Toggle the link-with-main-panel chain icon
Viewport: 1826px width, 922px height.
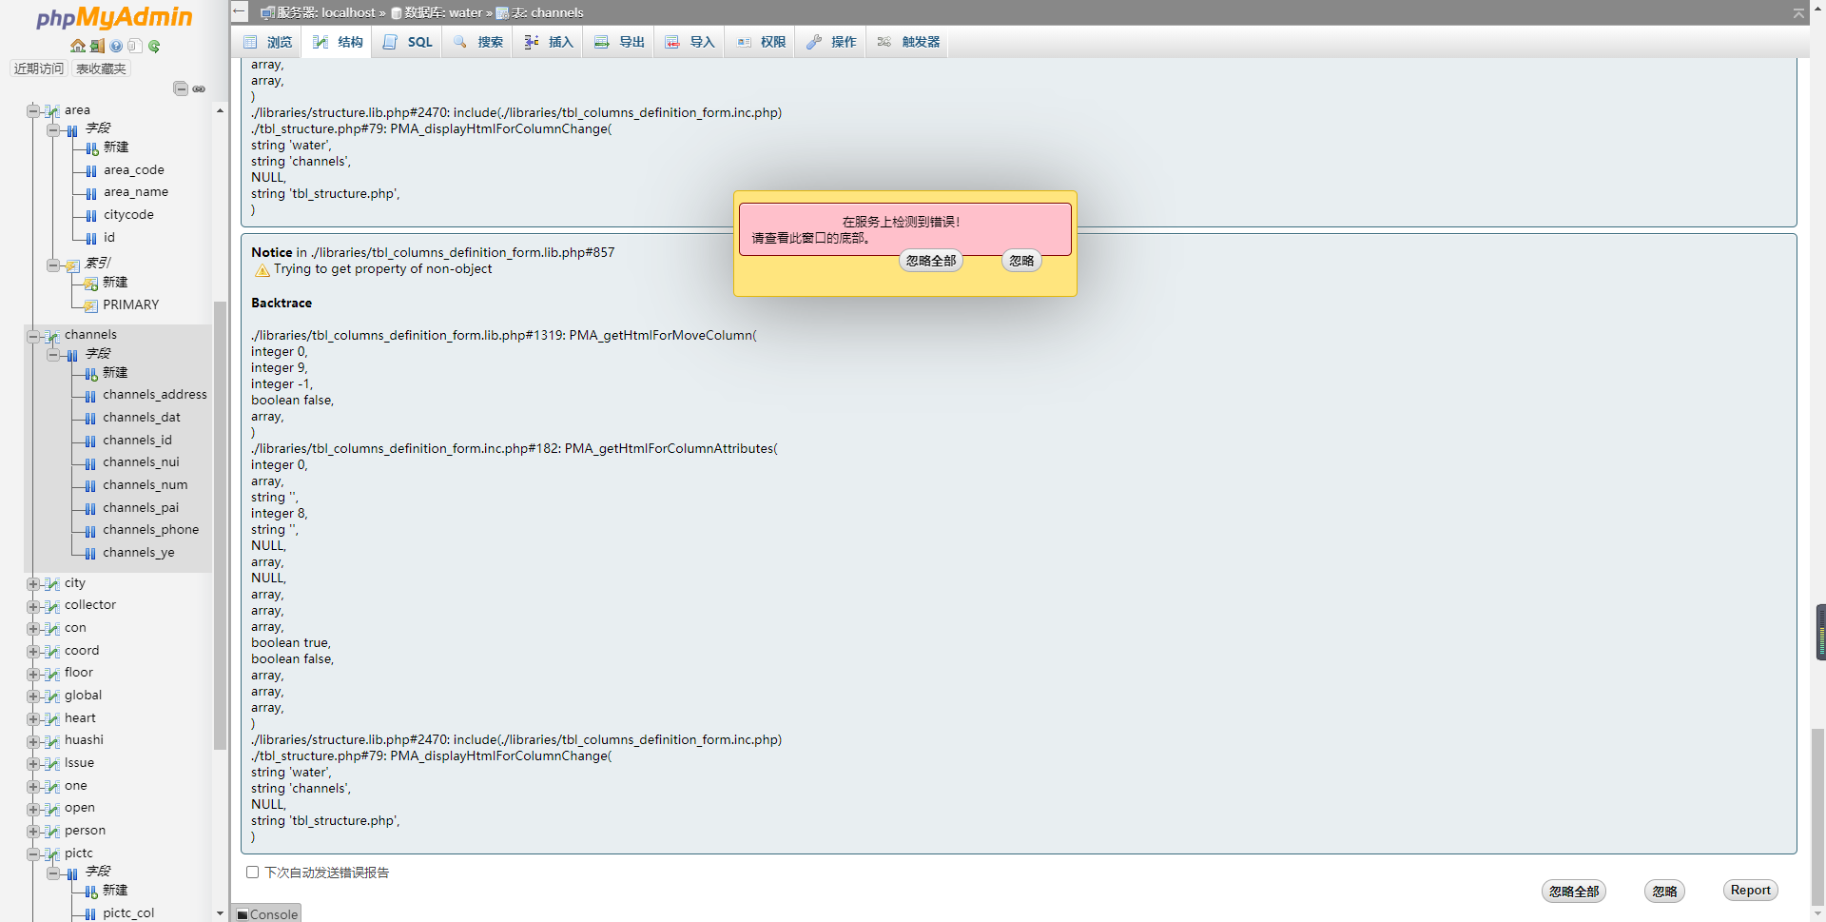pyautogui.click(x=199, y=88)
